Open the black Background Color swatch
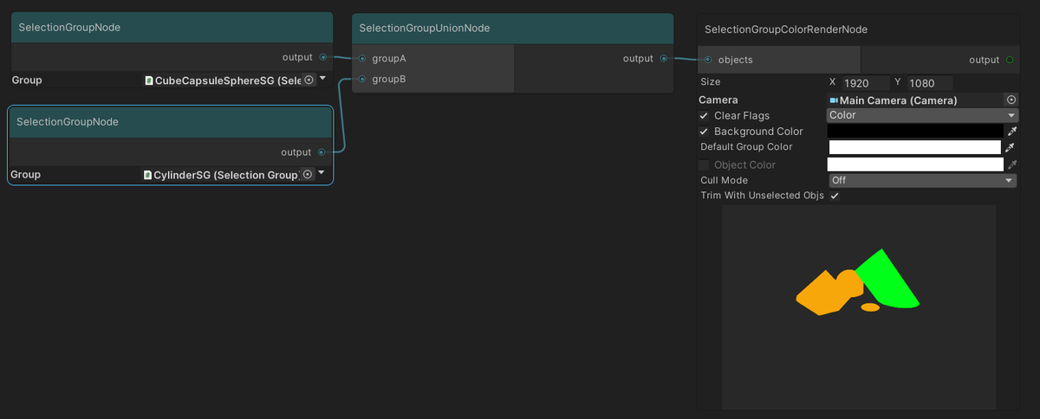The image size is (1040, 419). click(x=914, y=132)
